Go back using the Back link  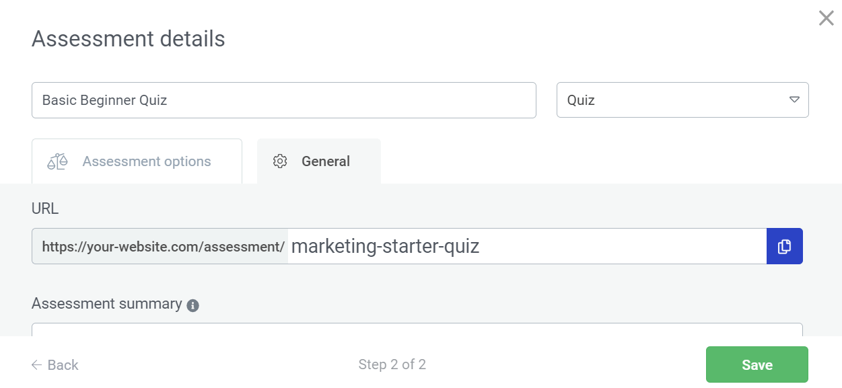pos(63,365)
